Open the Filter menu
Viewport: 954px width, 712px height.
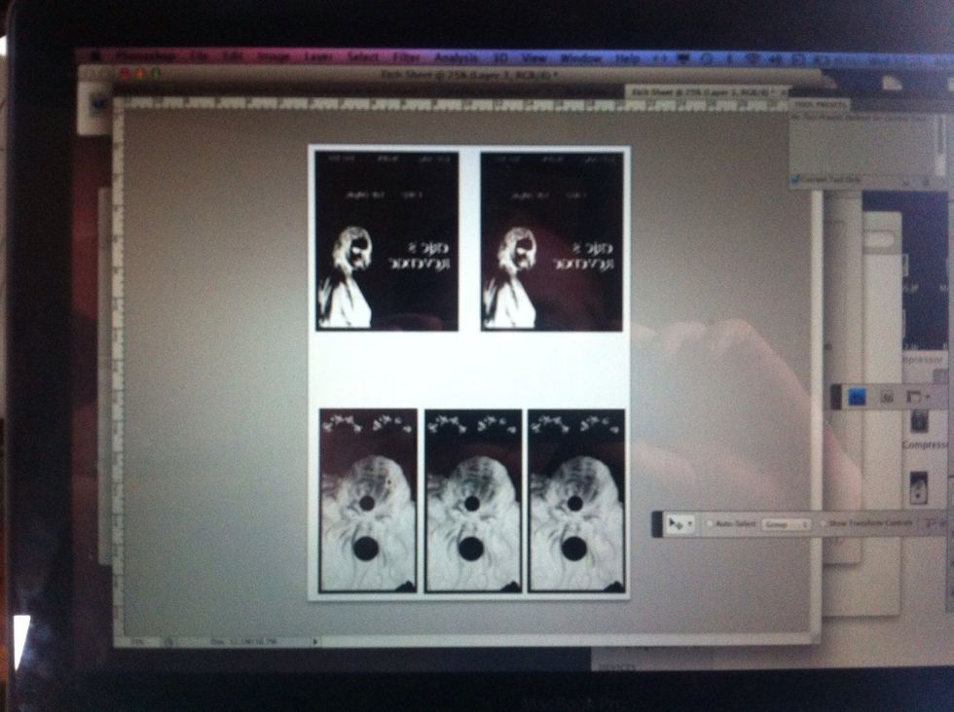click(406, 57)
